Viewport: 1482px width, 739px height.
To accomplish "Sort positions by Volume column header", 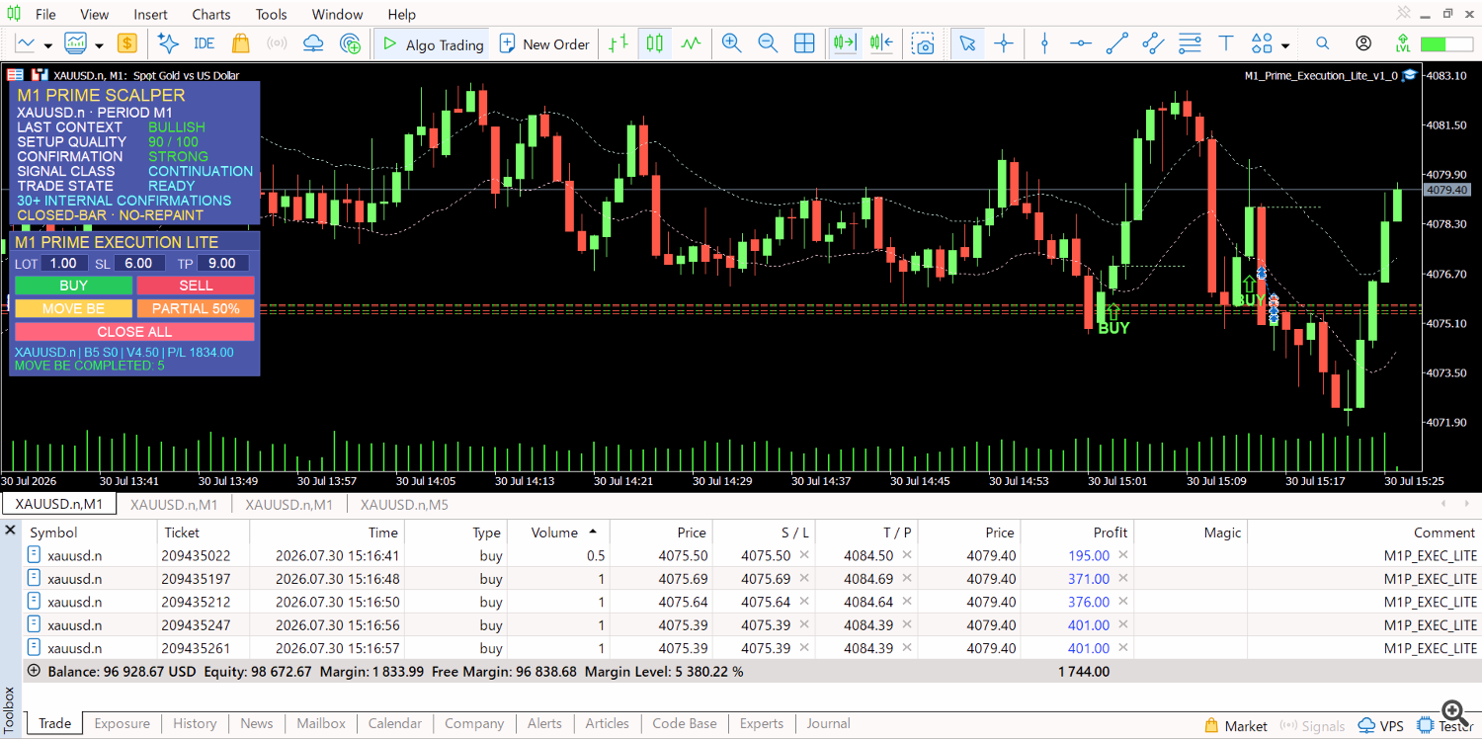I will [x=557, y=533].
